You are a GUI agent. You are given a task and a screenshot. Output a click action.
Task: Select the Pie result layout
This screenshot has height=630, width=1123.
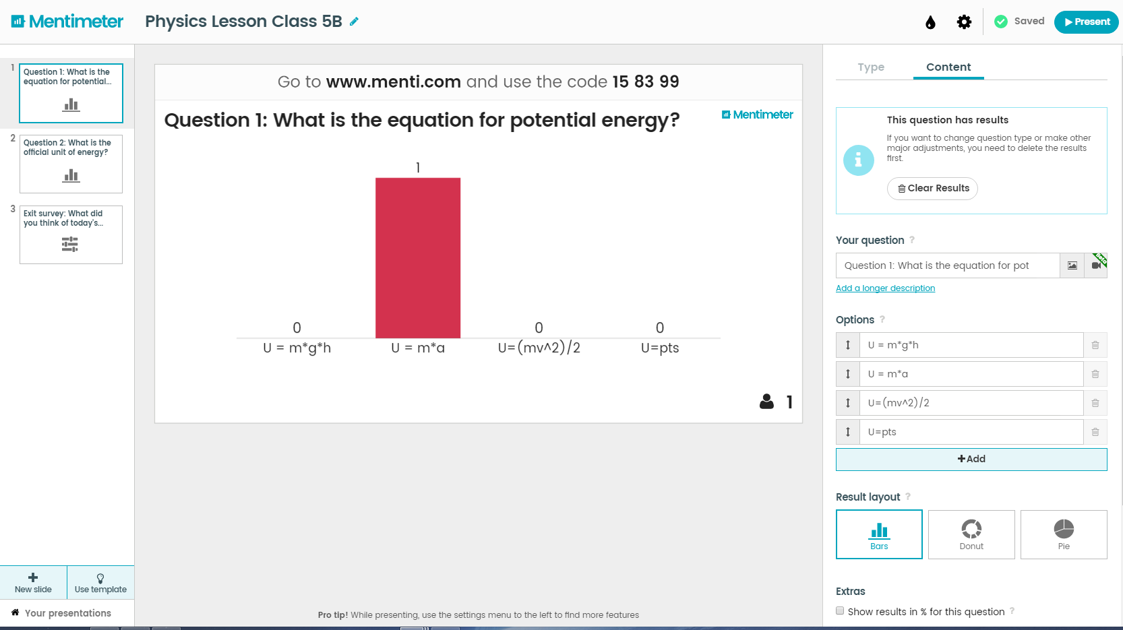pyautogui.click(x=1064, y=534)
